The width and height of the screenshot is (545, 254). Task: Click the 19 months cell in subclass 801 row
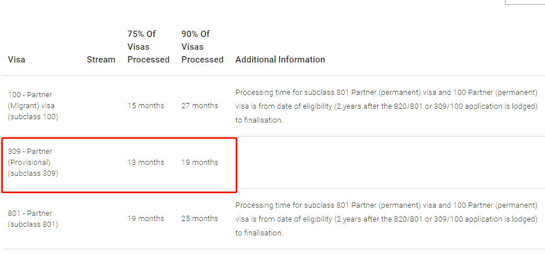pyautogui.click(x=146, y=219)
